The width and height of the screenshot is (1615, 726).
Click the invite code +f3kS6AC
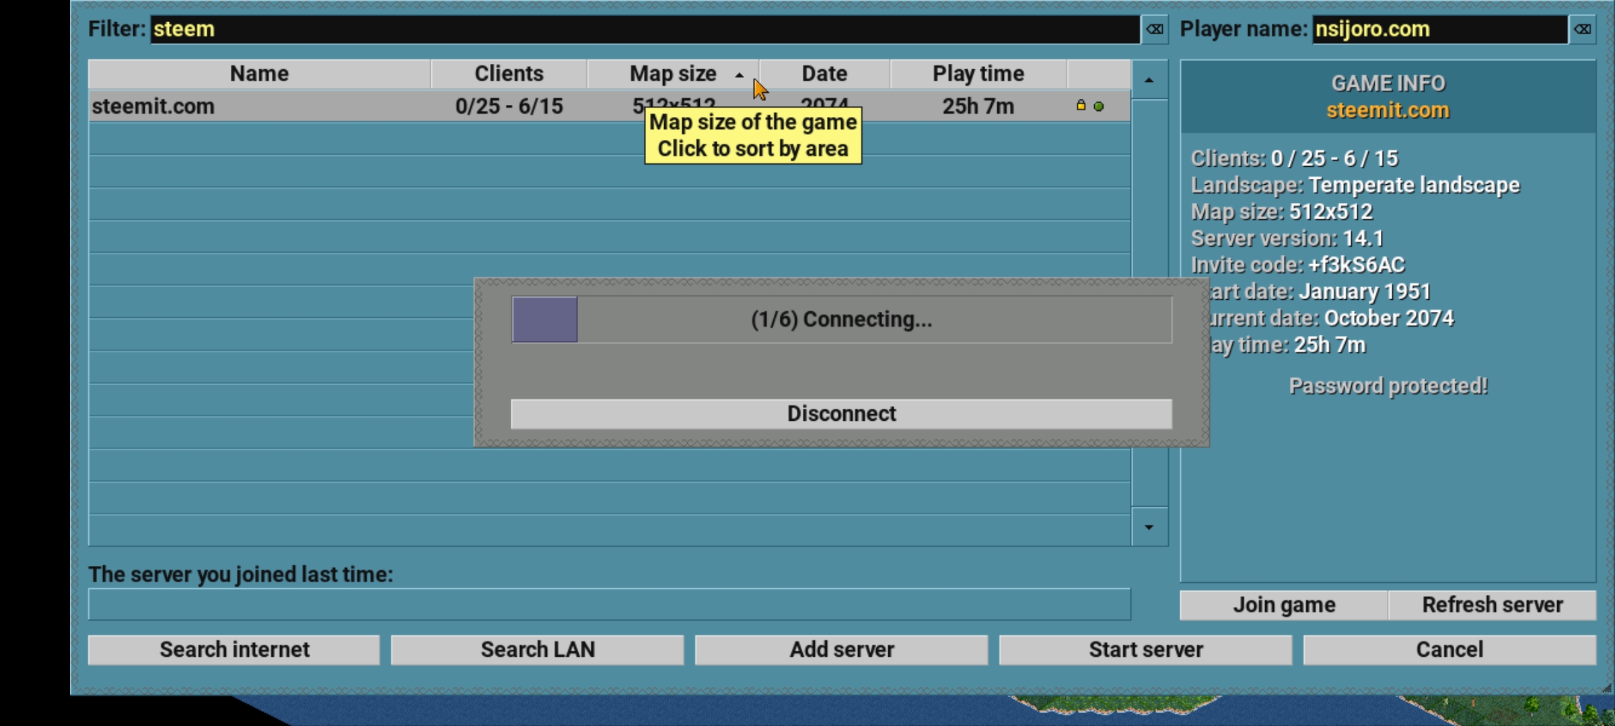1357,266
